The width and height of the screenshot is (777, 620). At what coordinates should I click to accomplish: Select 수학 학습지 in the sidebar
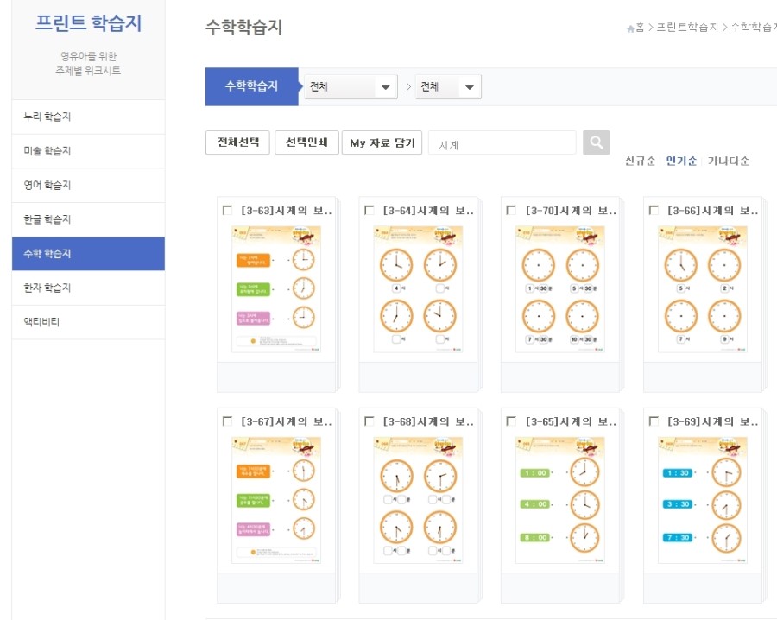[x=88, y=254]
